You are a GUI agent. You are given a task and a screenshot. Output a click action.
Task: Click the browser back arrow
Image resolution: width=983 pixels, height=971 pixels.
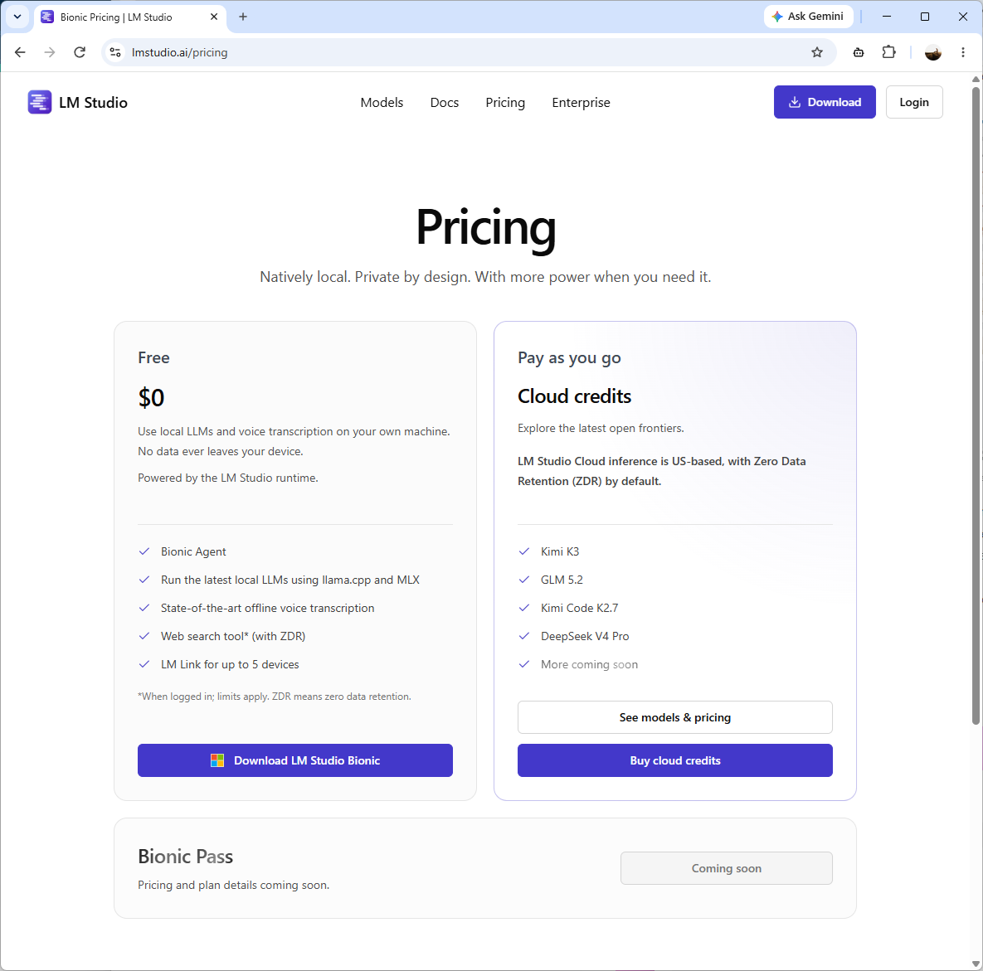tap(20, 53)
